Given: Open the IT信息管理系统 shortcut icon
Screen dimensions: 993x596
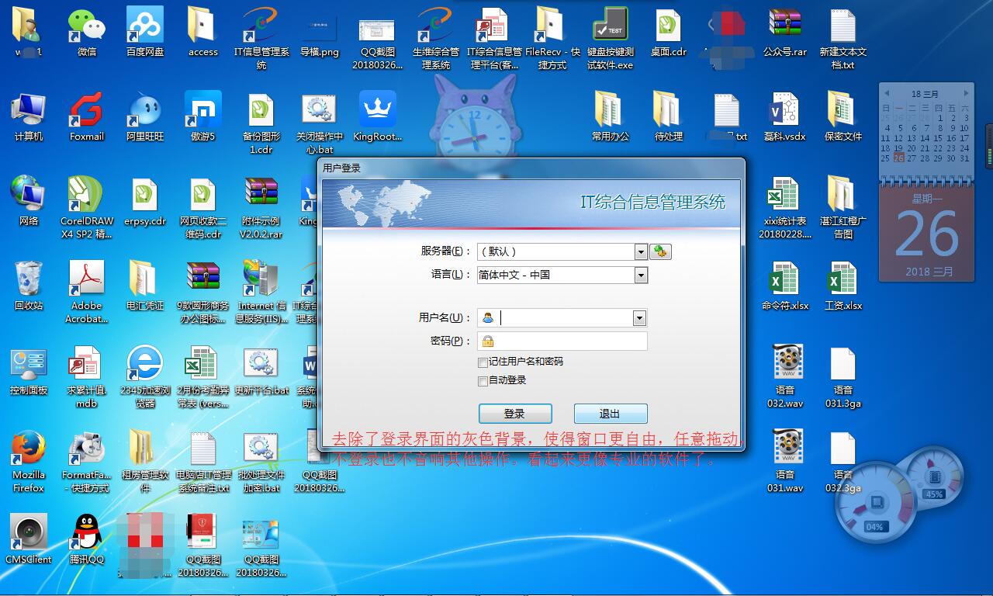Looking at the screenshot, I should pos(261,39).
